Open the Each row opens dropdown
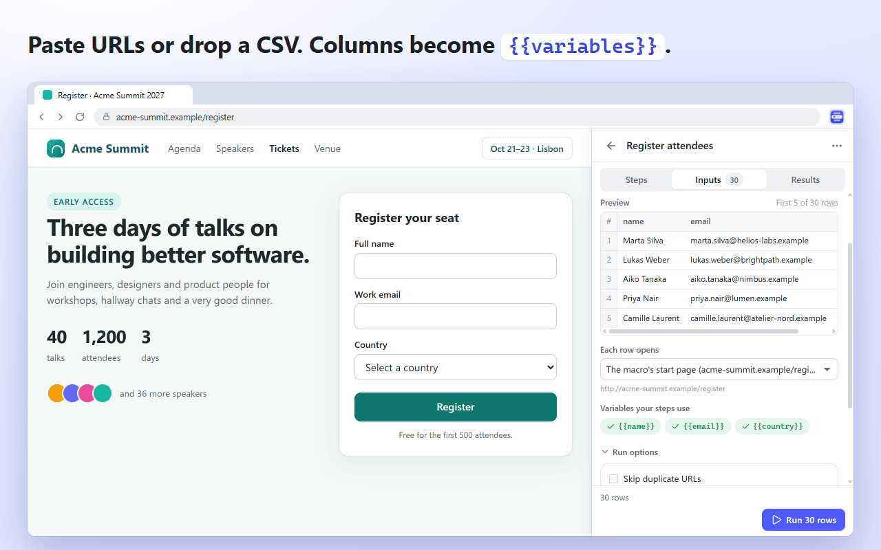This screenshot has width=881, height=550. [x=719, y=369]
